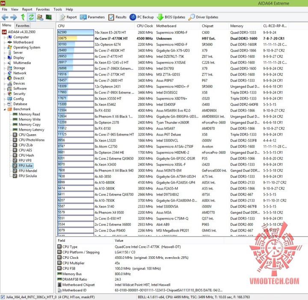308x300 pixels.
Task: Click the highlighted 33675 score bar
Action: pyautogui.click(x=76, y=39)
